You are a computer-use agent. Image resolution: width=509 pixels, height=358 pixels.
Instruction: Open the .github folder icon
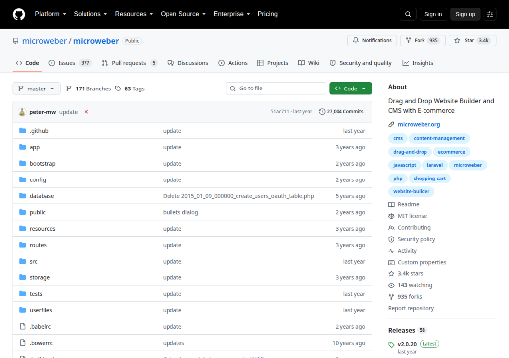pyautogui.click(x=22, y=131)
